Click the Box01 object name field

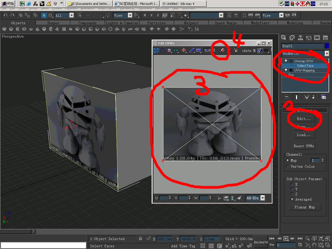(x=302, y=46)
